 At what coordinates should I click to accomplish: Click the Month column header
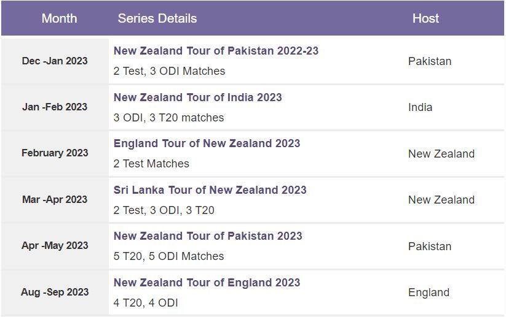[x=60, y=18]
